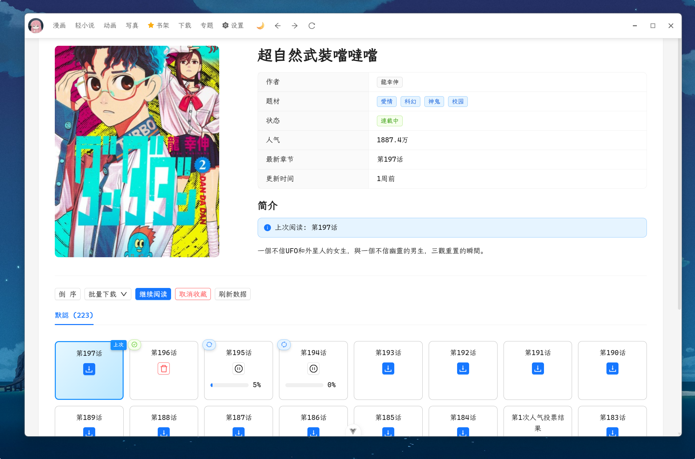Image resolution: width=695 pixels, height=459 pixels.
Task: Open the 书架 menu
Action: tap(159, 26)
